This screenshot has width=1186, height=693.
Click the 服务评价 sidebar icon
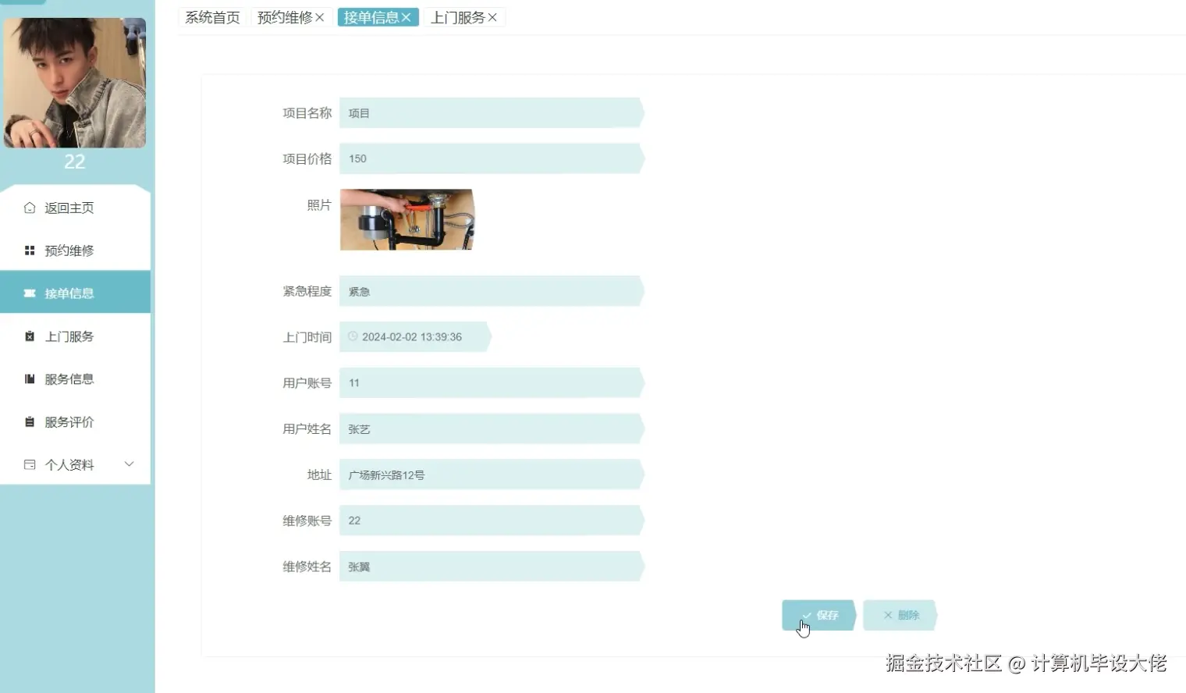coord(28,421)
